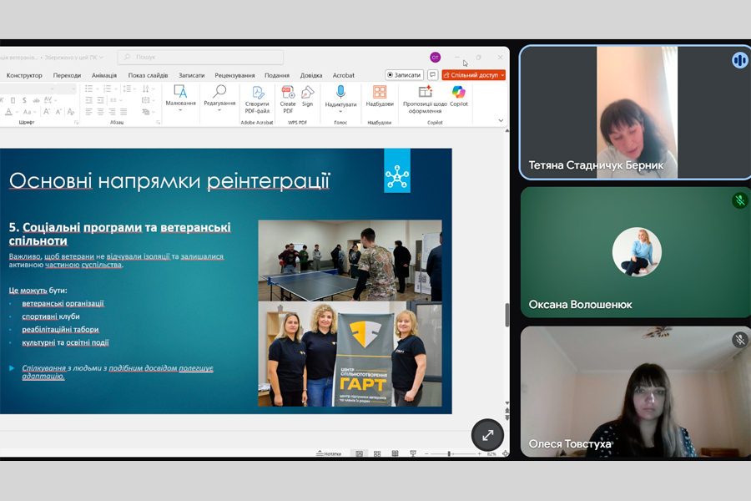
Task: Select Тетяна Стадничук Берник video tile
Action: click(635, 112)
